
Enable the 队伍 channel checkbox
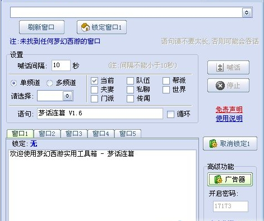(x=130, y=81)
